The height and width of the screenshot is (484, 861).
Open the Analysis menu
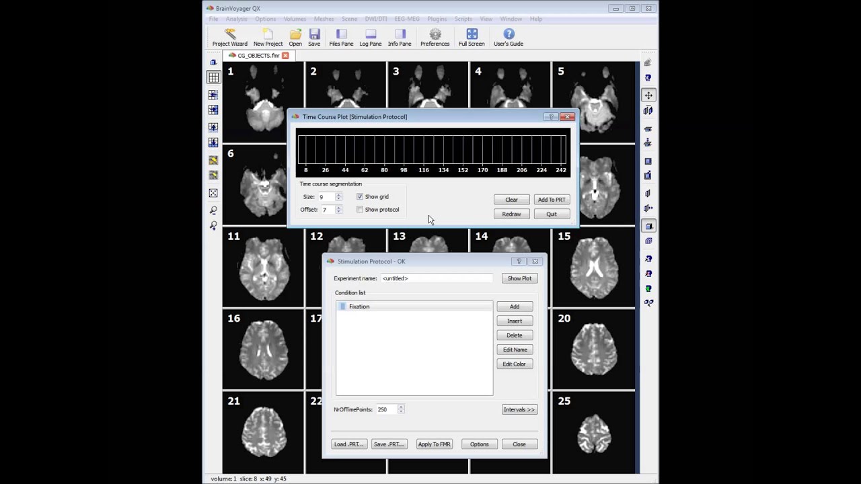pyautogui.click(x=237, y=19)
